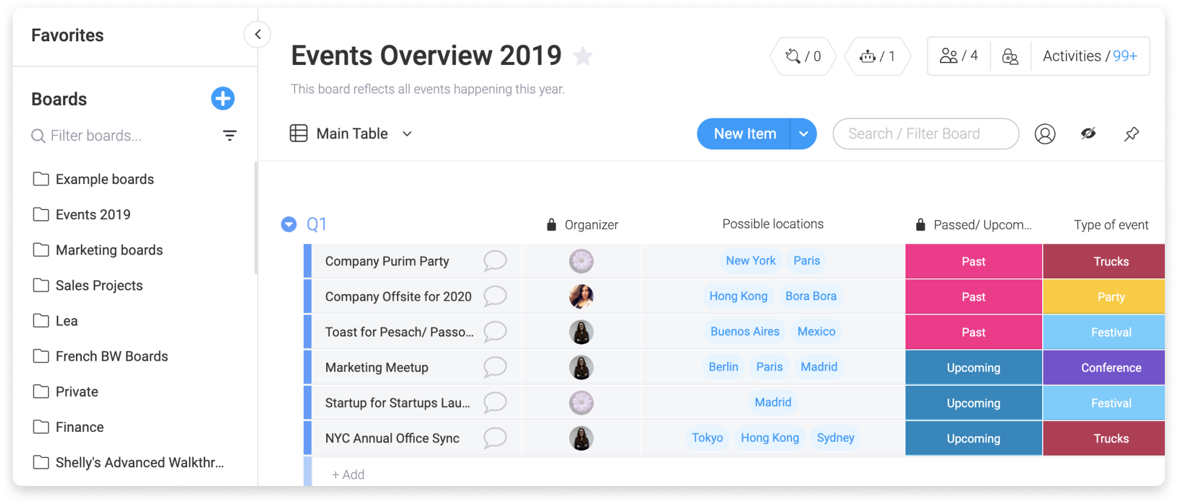
Task: Expand the New Item dropdown arrow
Action: pos(803,134)
